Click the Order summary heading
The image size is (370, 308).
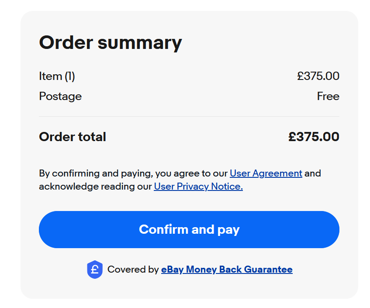pyautogui.click(x=110, y=43)
